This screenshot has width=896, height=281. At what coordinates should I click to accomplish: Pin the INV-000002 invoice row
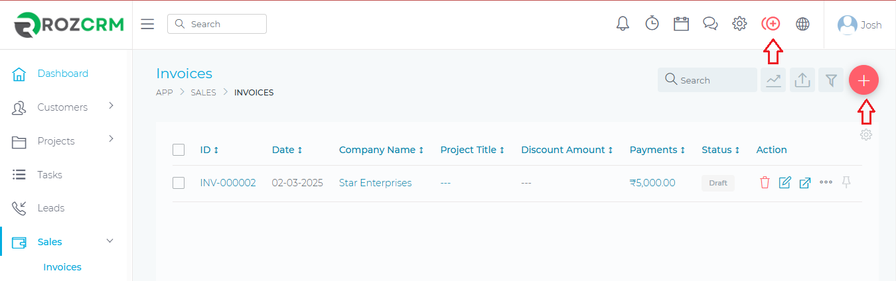[x=846, y=182]
